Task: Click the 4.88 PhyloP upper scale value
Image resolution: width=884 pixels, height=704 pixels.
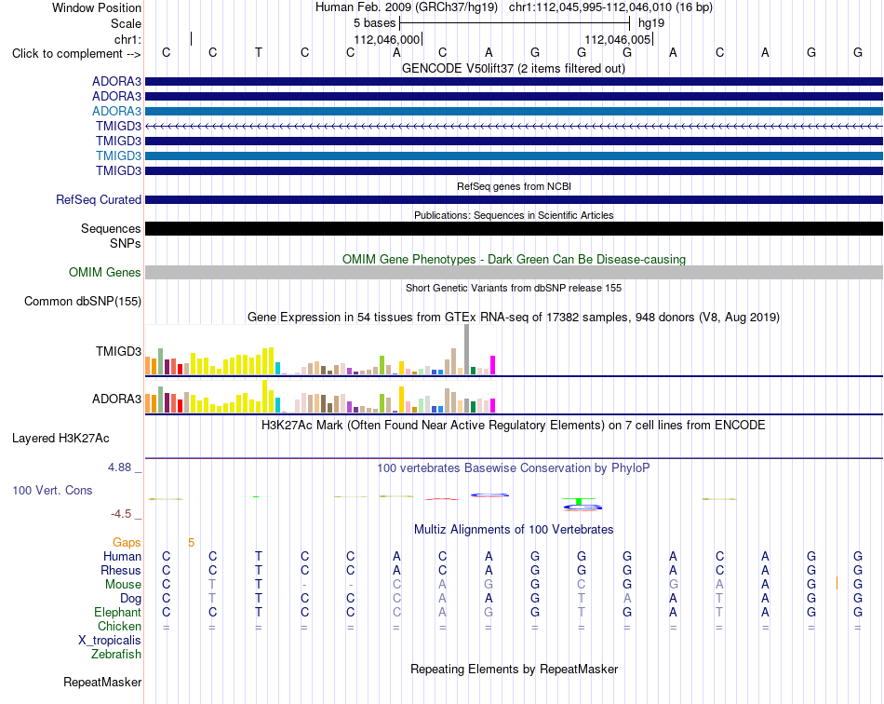Action: point(119,467)
